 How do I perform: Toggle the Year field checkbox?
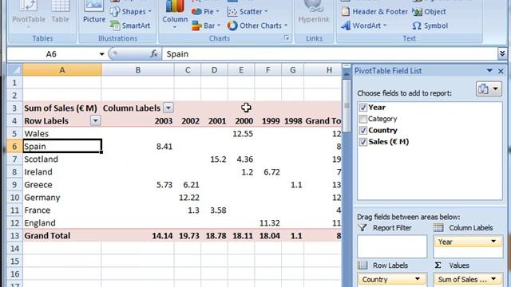click(x=362, y=108)
